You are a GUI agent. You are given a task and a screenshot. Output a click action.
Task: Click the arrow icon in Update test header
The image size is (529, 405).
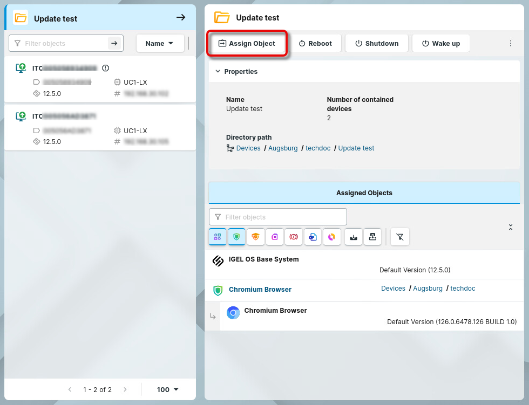pyautogui.click(x=181, y=18)
